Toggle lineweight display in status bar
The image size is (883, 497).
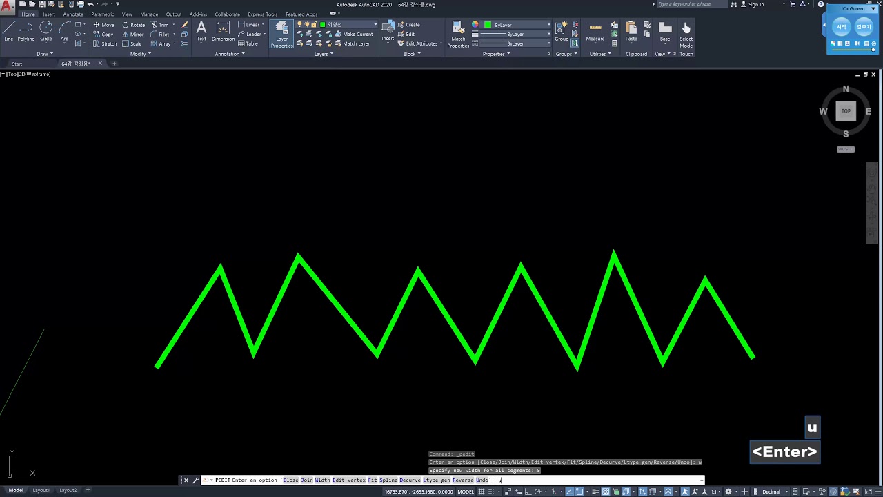click(595, 491)
